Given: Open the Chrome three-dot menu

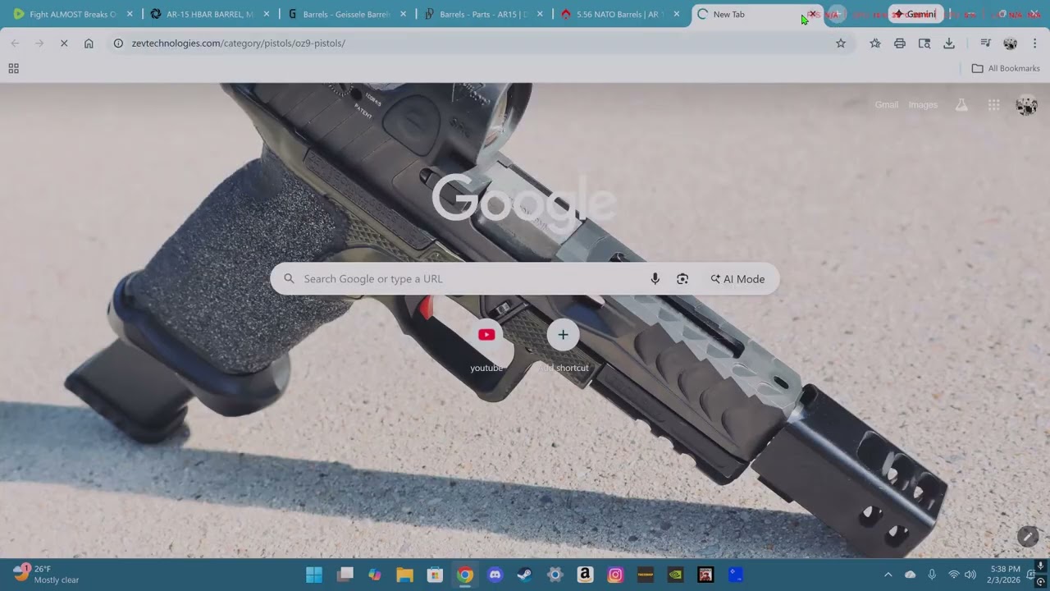Looking at the screenshot, I should (x=1034, y=44).
